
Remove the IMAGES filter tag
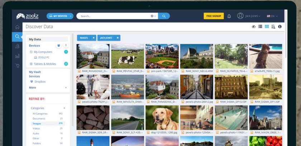pos(94,38)
